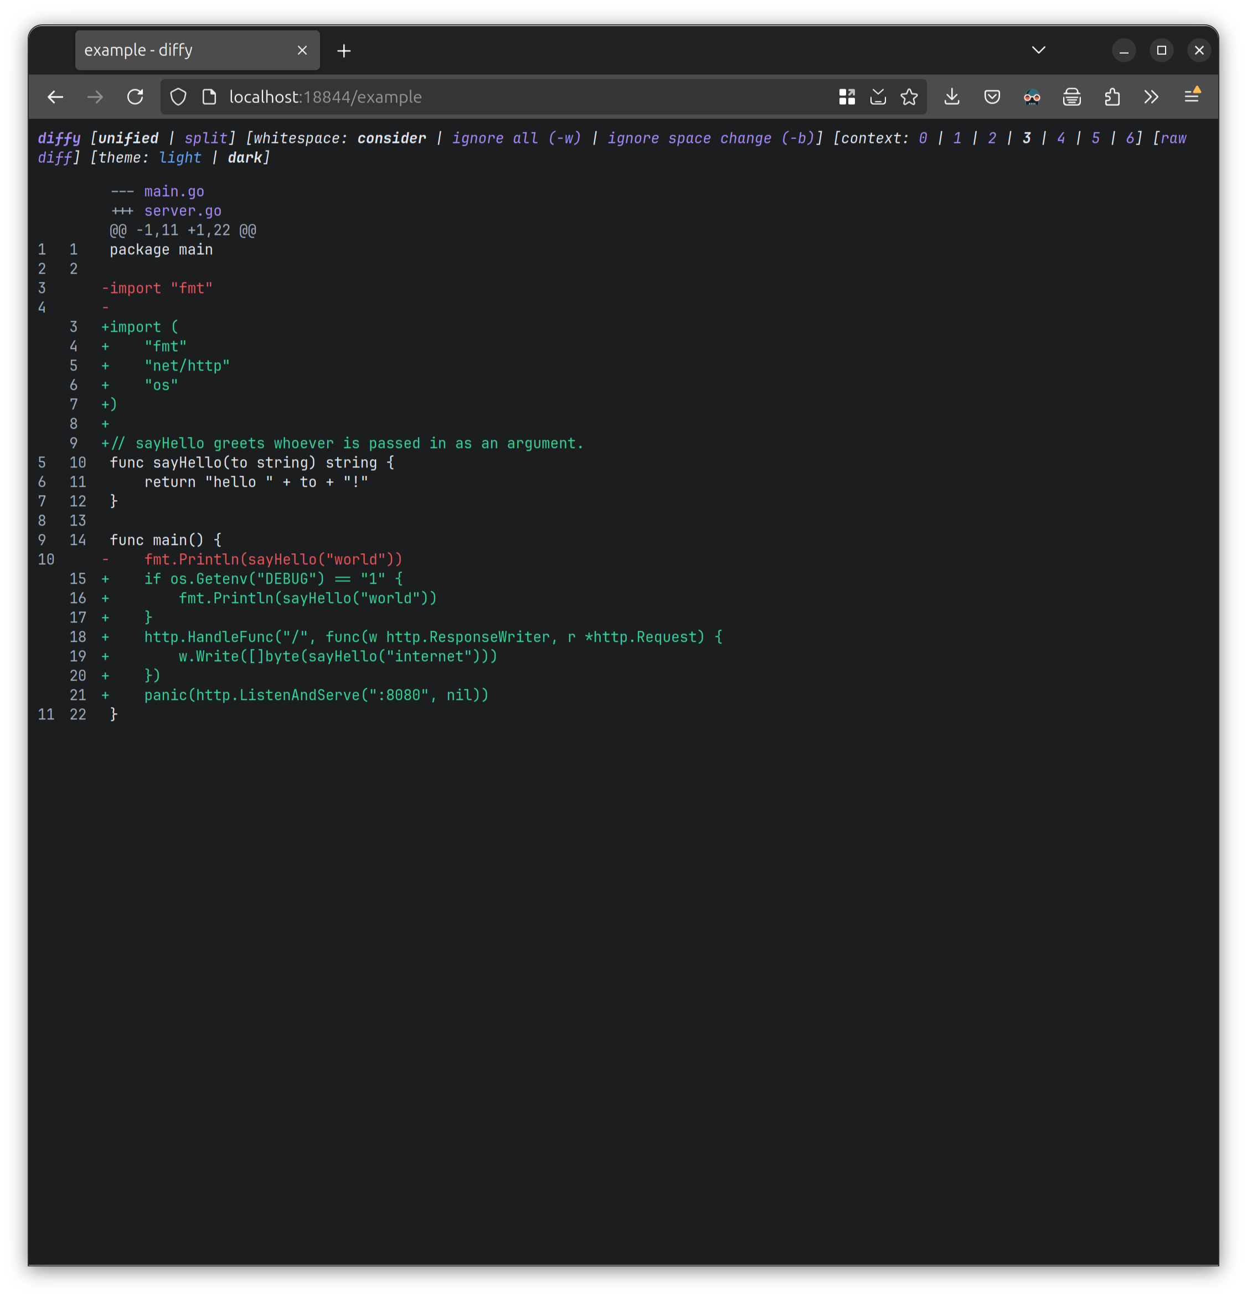The image size is (1247, 1297).
Task: Click the added "net/http" line
Action: click(187, 366)
